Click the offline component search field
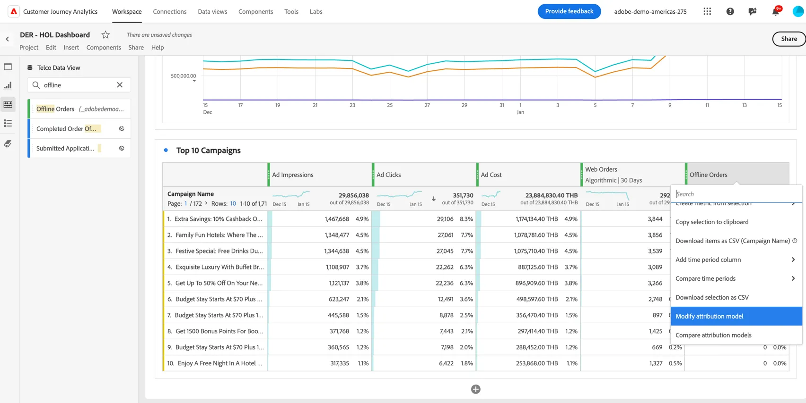Screen dimensions: 806x403 tap(79, 85)
